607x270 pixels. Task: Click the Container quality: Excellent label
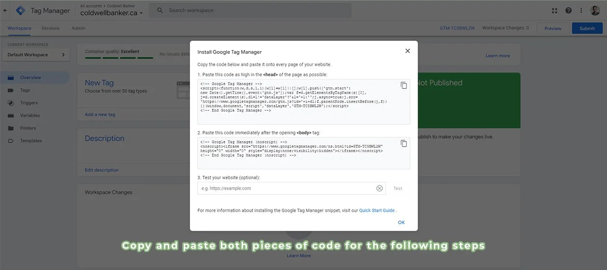click(x=112, y=51)
